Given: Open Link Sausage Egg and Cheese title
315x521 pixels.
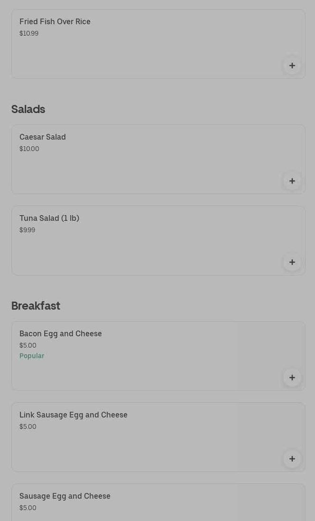Looking at the screenshot, I should click(74, 415).
